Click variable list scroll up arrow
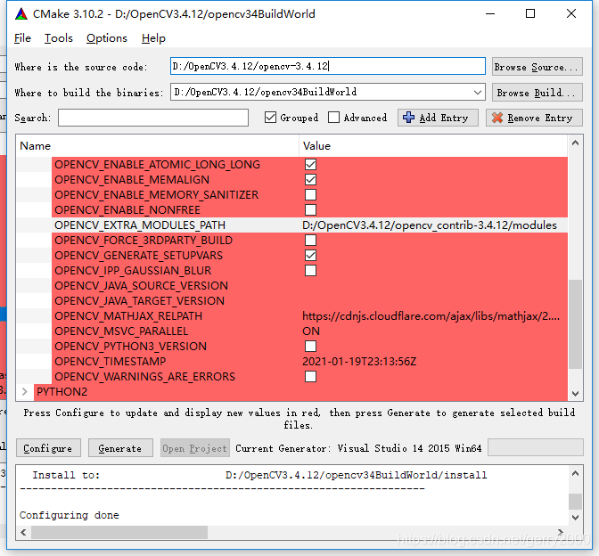Viewport: 599px width, 556px height. pos(575,143)
